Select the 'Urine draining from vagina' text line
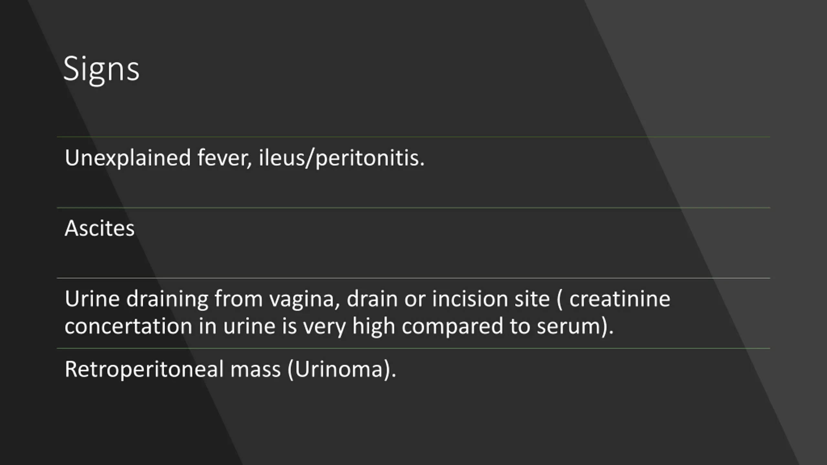827x465 pixels. pyautogui.click(x=367, y=299)
